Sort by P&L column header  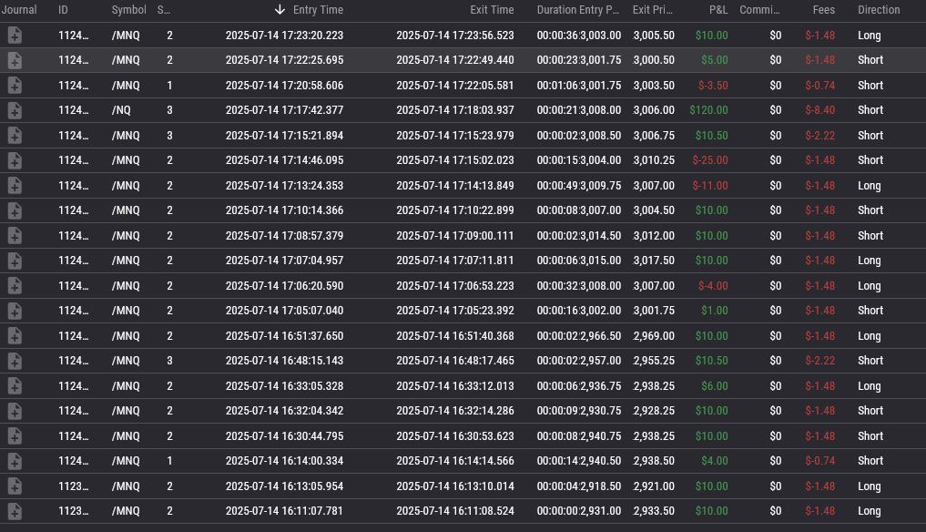pyautogui.click(x=717, y=10)
